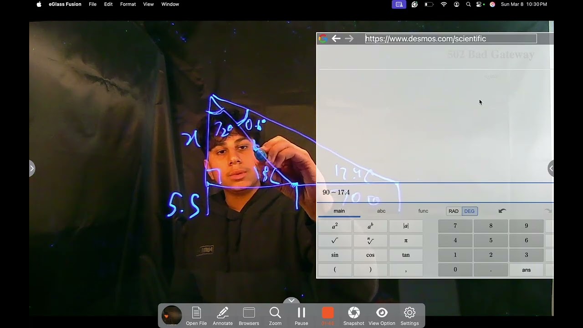Click the Google icon in browser bar
The image size is (583, 328).
point(322,39)
